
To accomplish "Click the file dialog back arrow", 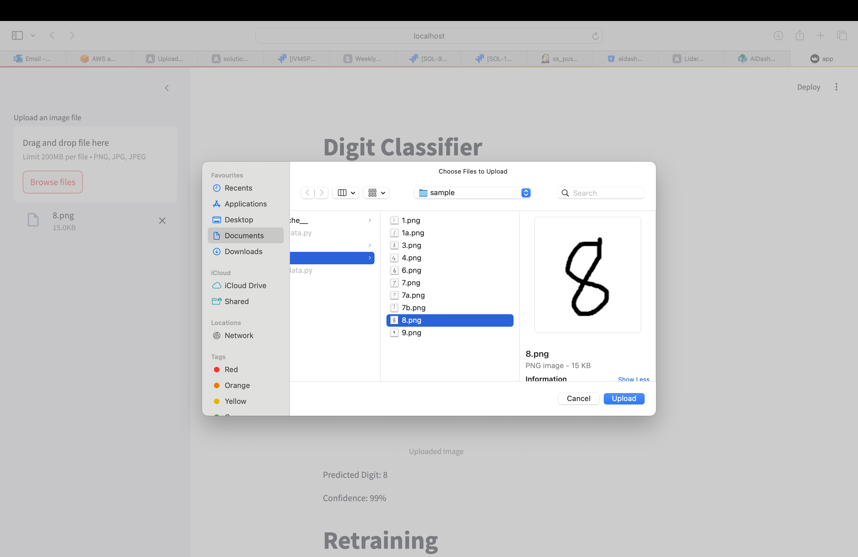I will [308, 193].
